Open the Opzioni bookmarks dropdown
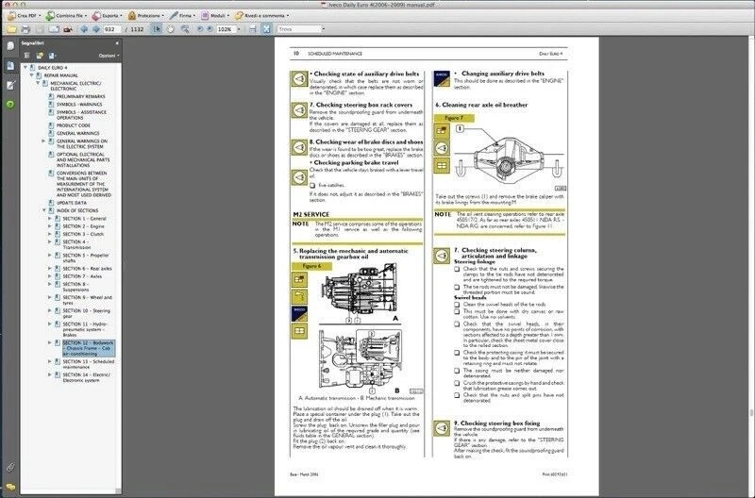 coord(109,56)
